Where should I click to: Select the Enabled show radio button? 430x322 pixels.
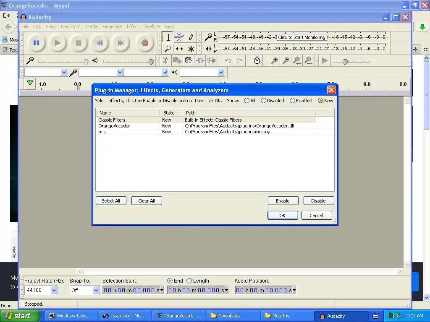point(292,101)
